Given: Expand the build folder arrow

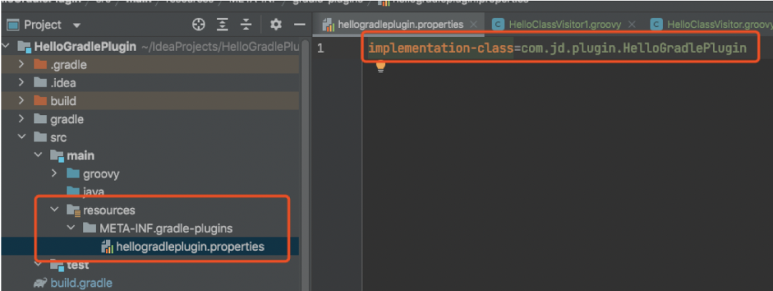Looking at the screenshot, I should (x=21, y=101).
